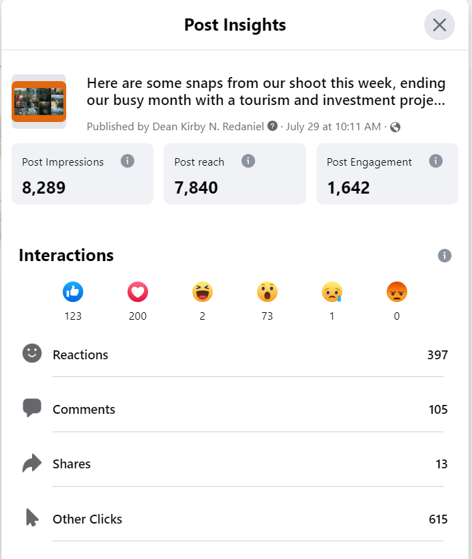Image resolution: width=472 pixels, height=559 pixels.
Task: Click the Other Clicks cursor icon
Action: coord(32,518)
